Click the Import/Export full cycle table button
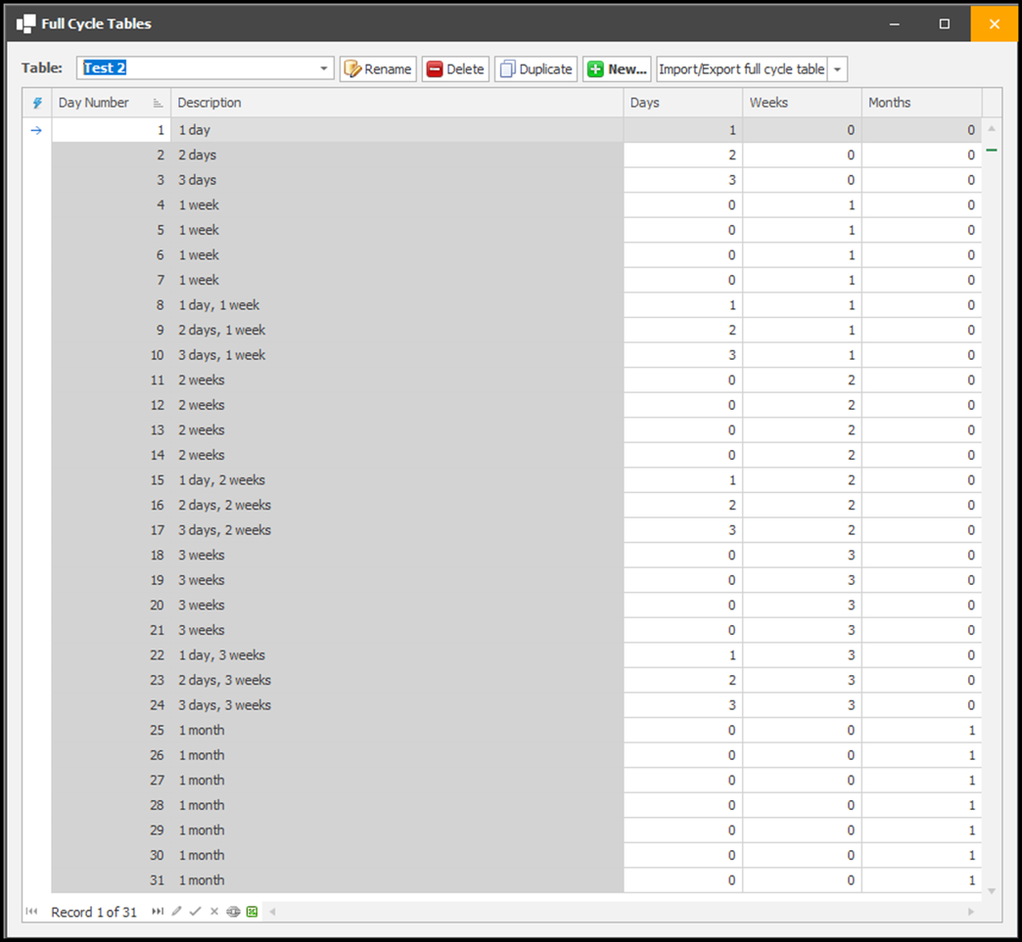This screenshot has width=1022, height=942. pyautogui.click(x=742, y=69)
